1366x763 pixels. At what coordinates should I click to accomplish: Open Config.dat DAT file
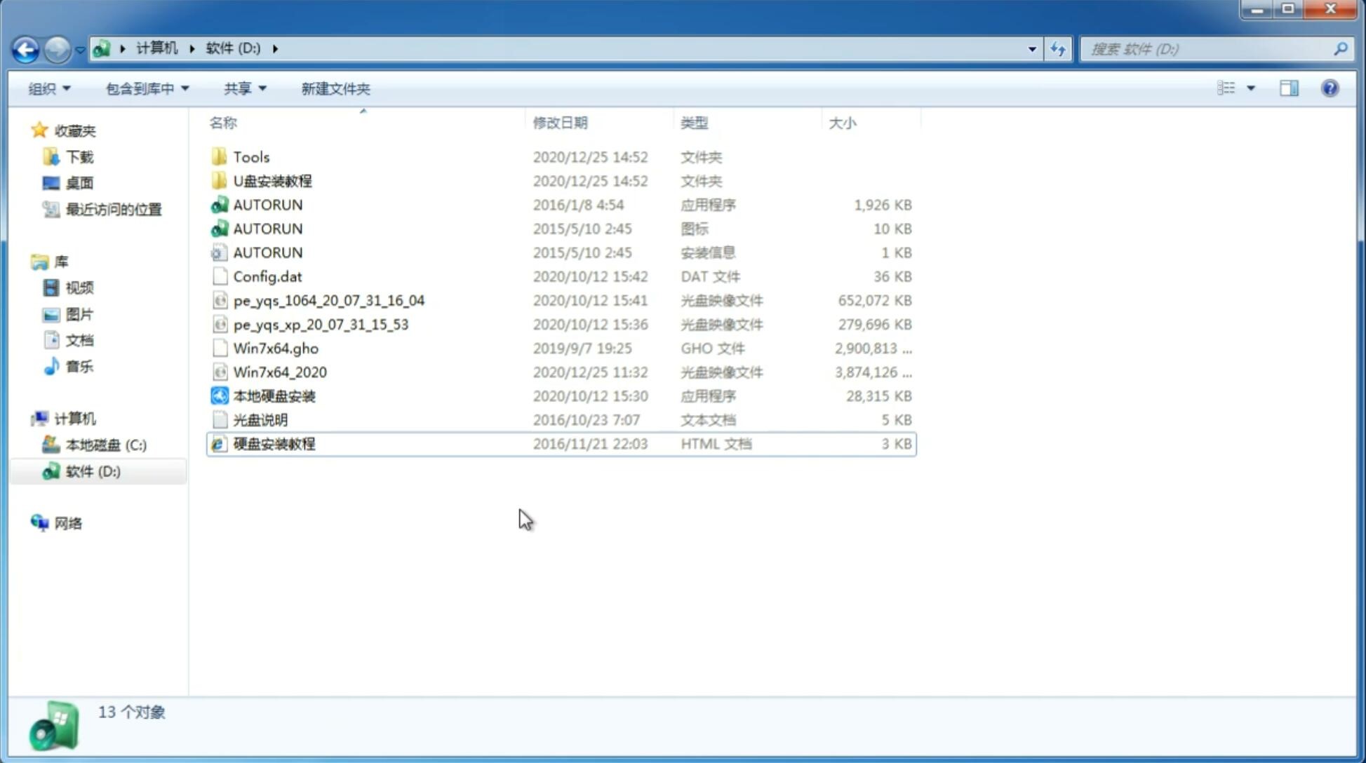[267, 276]
